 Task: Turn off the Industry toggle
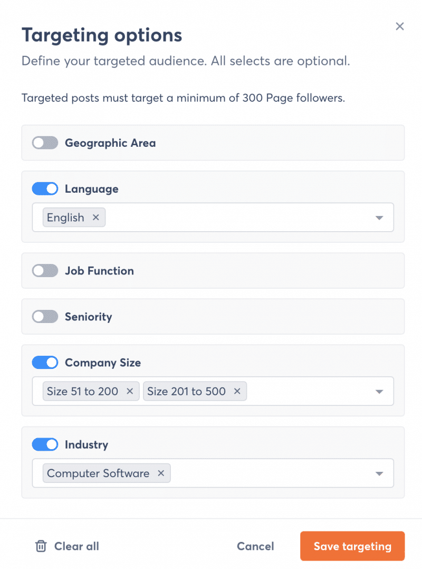point(45,444)
